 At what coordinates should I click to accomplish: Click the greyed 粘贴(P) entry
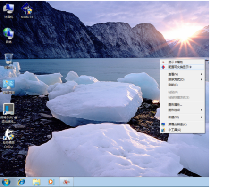(x=182, y=92)
